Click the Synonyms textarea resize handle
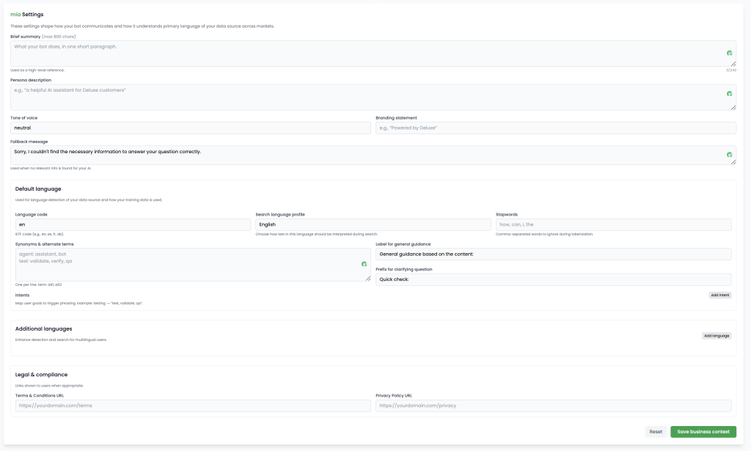 coord(368,279)
